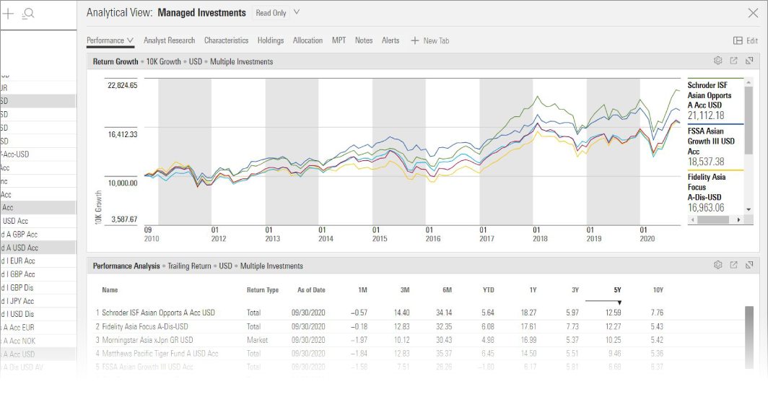Maximize the Return Growth panel

coord(749,61)
